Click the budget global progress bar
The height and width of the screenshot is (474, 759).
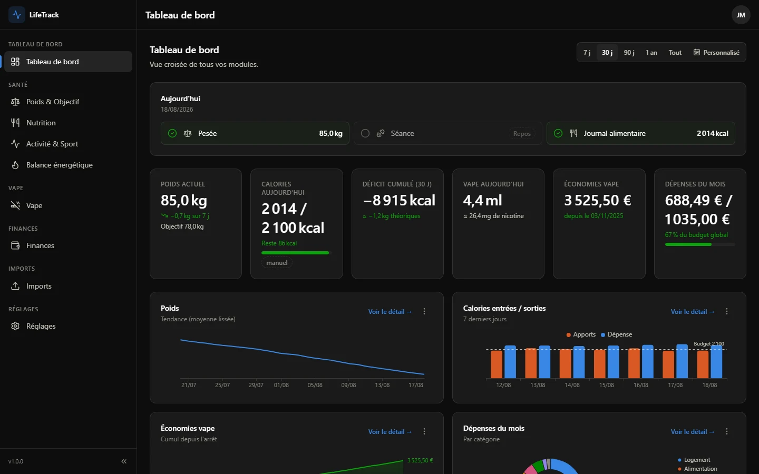[x=700, y=244]
